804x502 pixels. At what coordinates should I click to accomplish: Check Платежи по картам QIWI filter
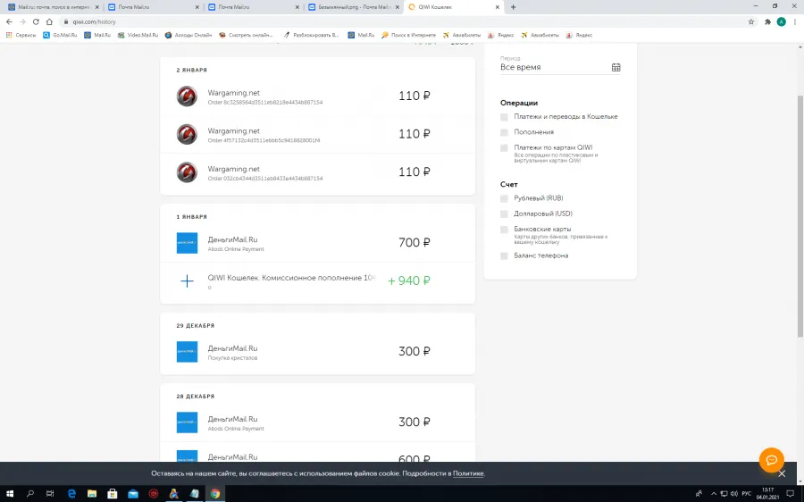[x=504, y=147]
